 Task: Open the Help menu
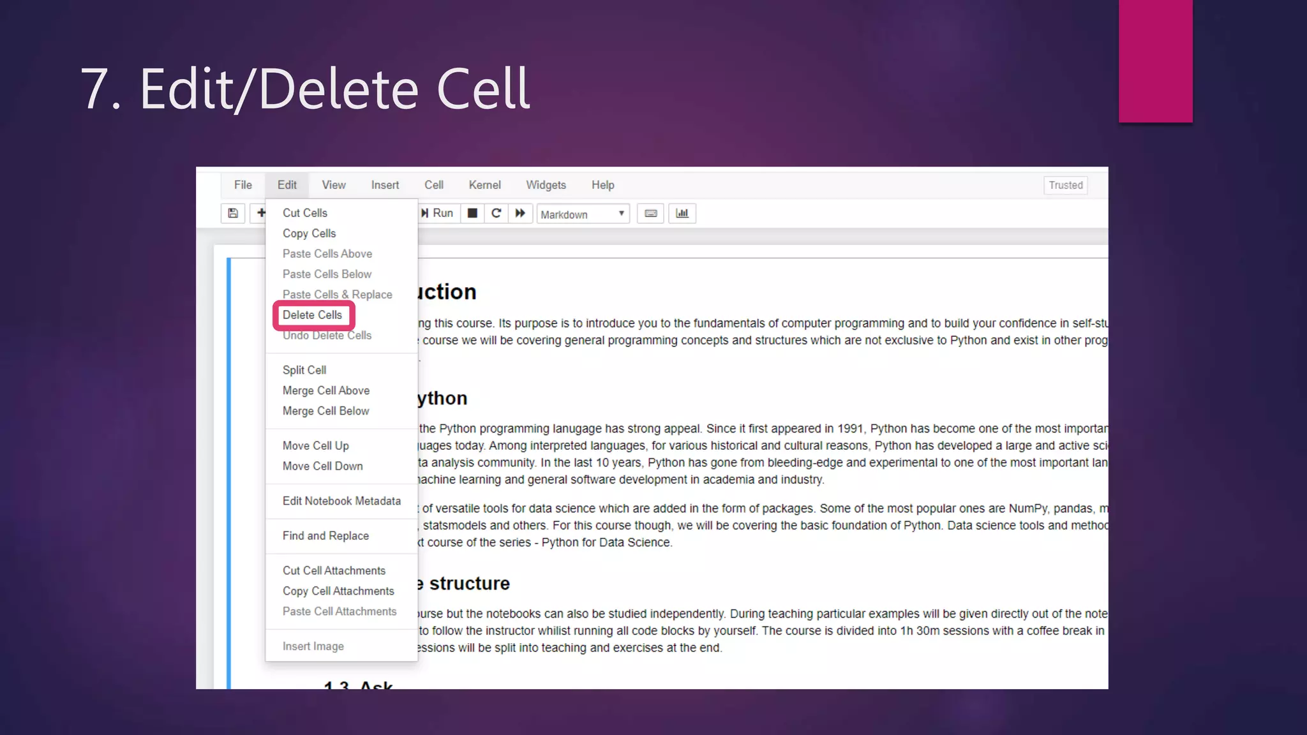[x=603, y=185]
